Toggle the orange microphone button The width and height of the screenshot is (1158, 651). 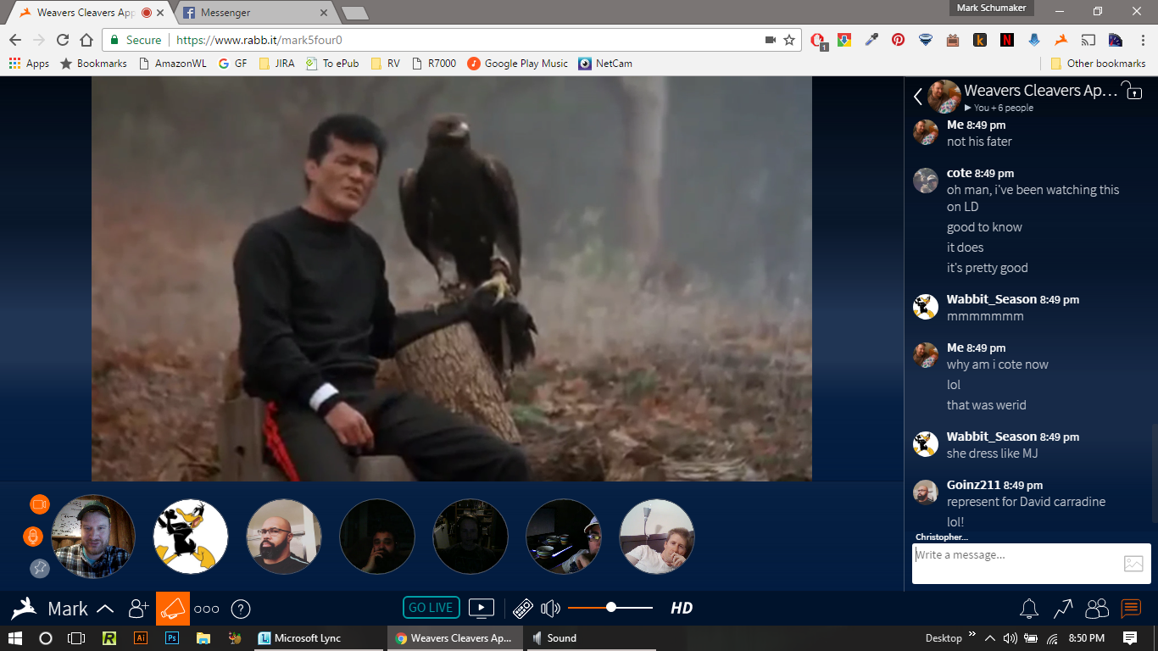32,537
